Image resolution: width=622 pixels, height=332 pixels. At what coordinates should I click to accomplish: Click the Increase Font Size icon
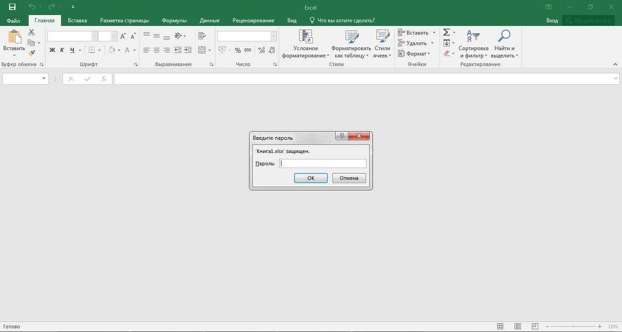(x=123, y=36)
